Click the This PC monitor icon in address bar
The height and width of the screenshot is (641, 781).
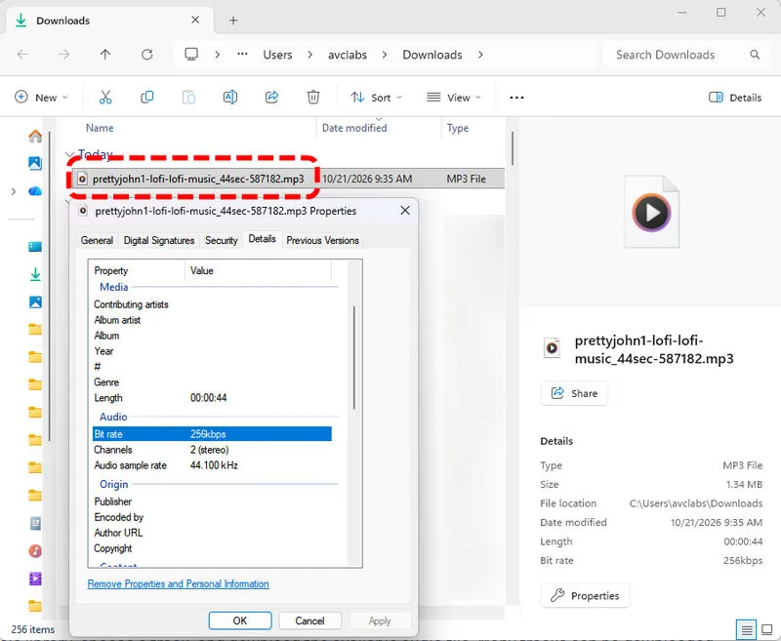tap(191, 55)
